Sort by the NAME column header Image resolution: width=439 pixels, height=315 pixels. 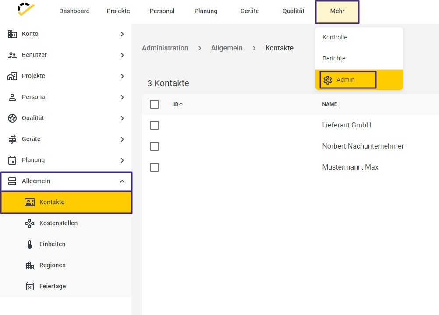(329, 104)
